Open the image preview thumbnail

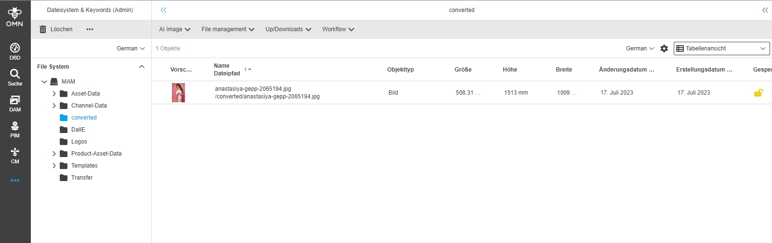(x=178, y=93)
